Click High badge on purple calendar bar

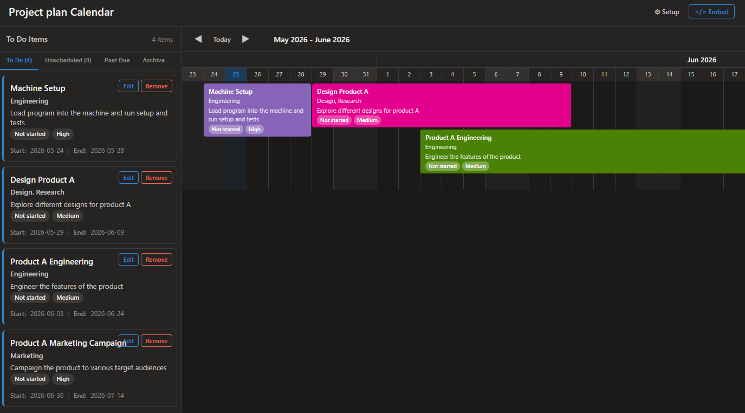coord(255,130)
